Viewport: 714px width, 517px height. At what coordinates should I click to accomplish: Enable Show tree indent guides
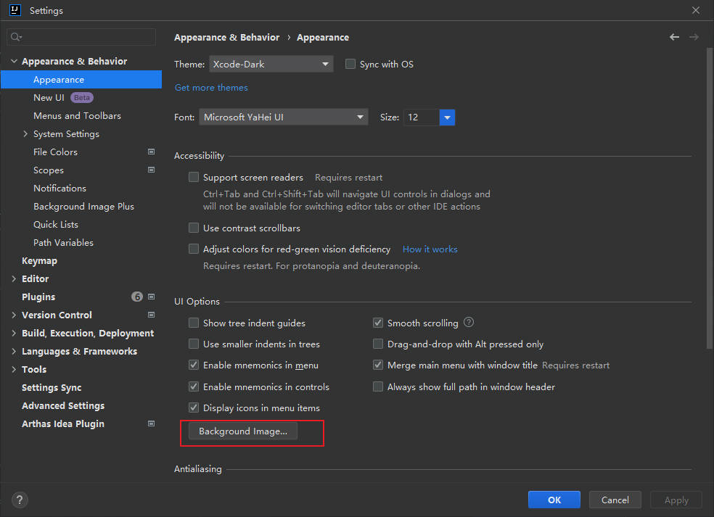tap(194, 323)
